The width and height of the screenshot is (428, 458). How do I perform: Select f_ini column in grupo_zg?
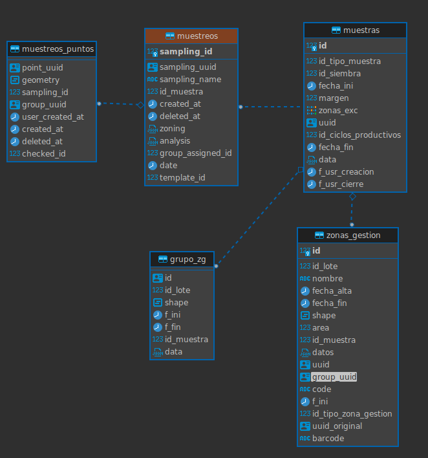173,315
